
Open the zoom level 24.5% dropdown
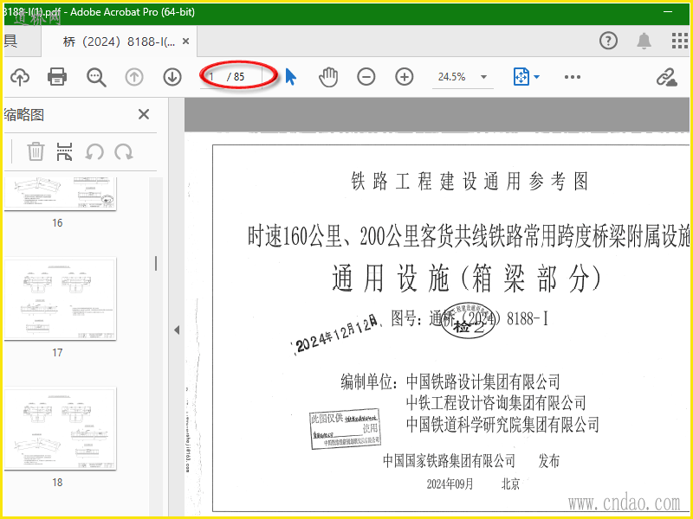(483, 77)
